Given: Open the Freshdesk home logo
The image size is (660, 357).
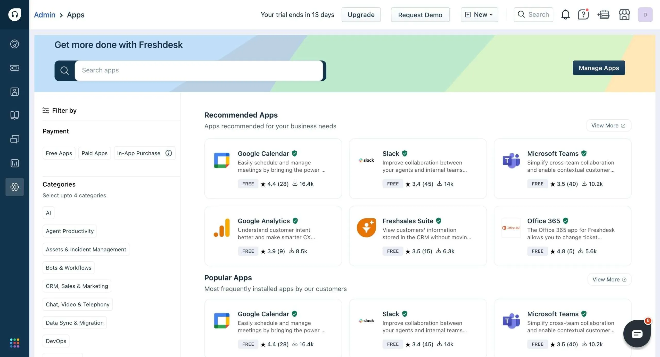Looking at the screenshot, I should (15, 14).
